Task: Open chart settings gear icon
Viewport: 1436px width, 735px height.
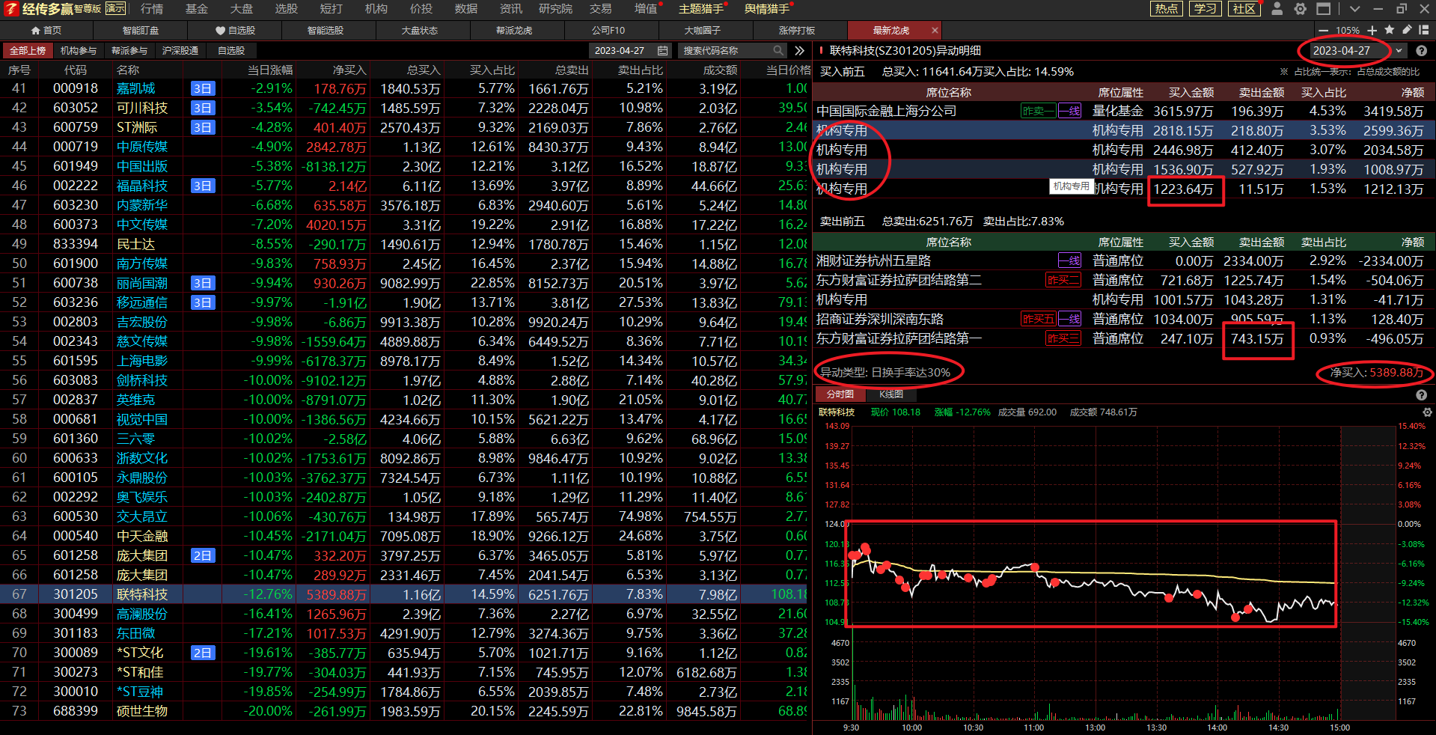Action: tap(1427, 412)
